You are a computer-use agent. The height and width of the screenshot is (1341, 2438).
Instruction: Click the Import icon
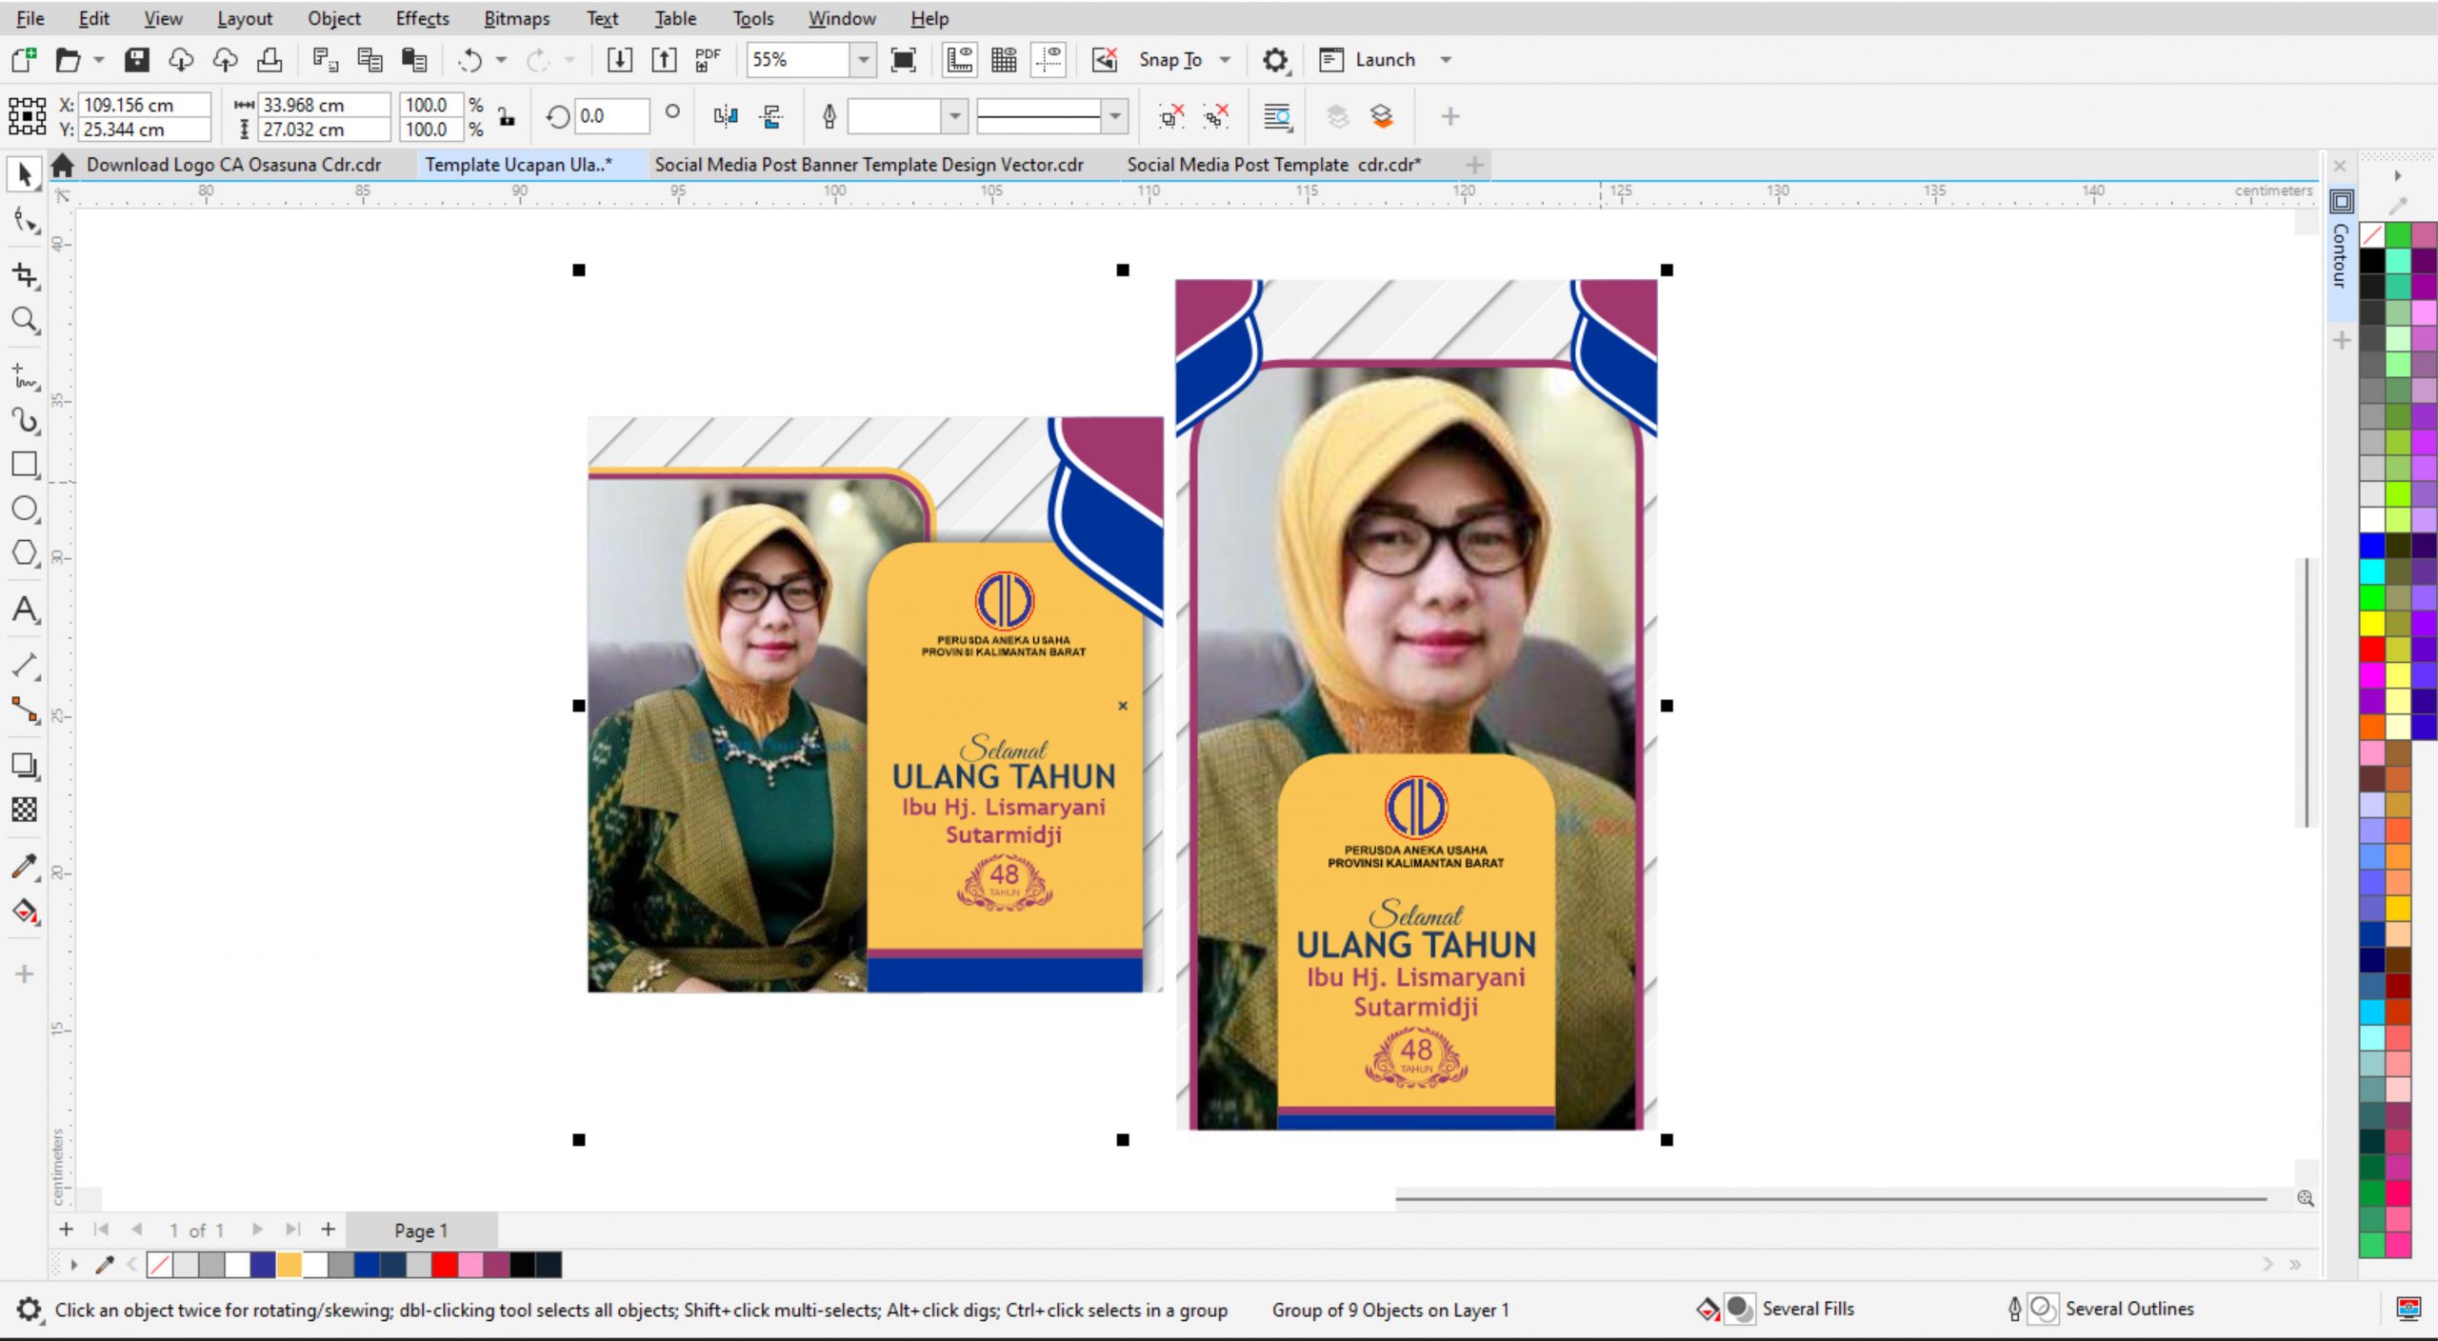[619, 60]
